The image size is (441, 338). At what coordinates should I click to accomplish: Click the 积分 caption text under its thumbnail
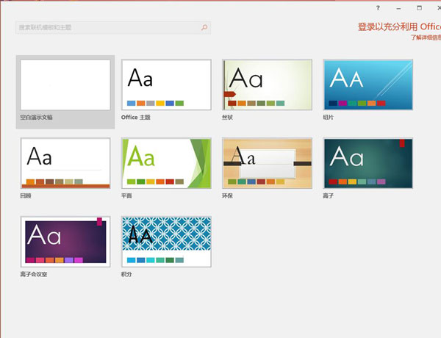pos(129,274)
